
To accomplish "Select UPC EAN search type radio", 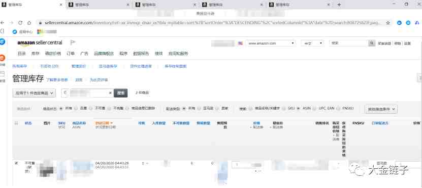I will coord(315,109).
